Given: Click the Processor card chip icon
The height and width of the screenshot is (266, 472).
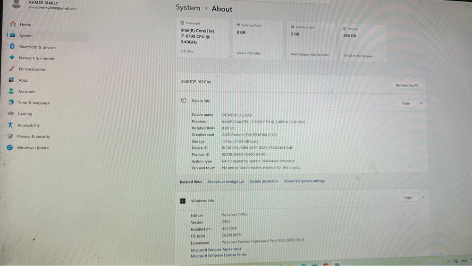Looking at the screenshot, I should [182, 23].
